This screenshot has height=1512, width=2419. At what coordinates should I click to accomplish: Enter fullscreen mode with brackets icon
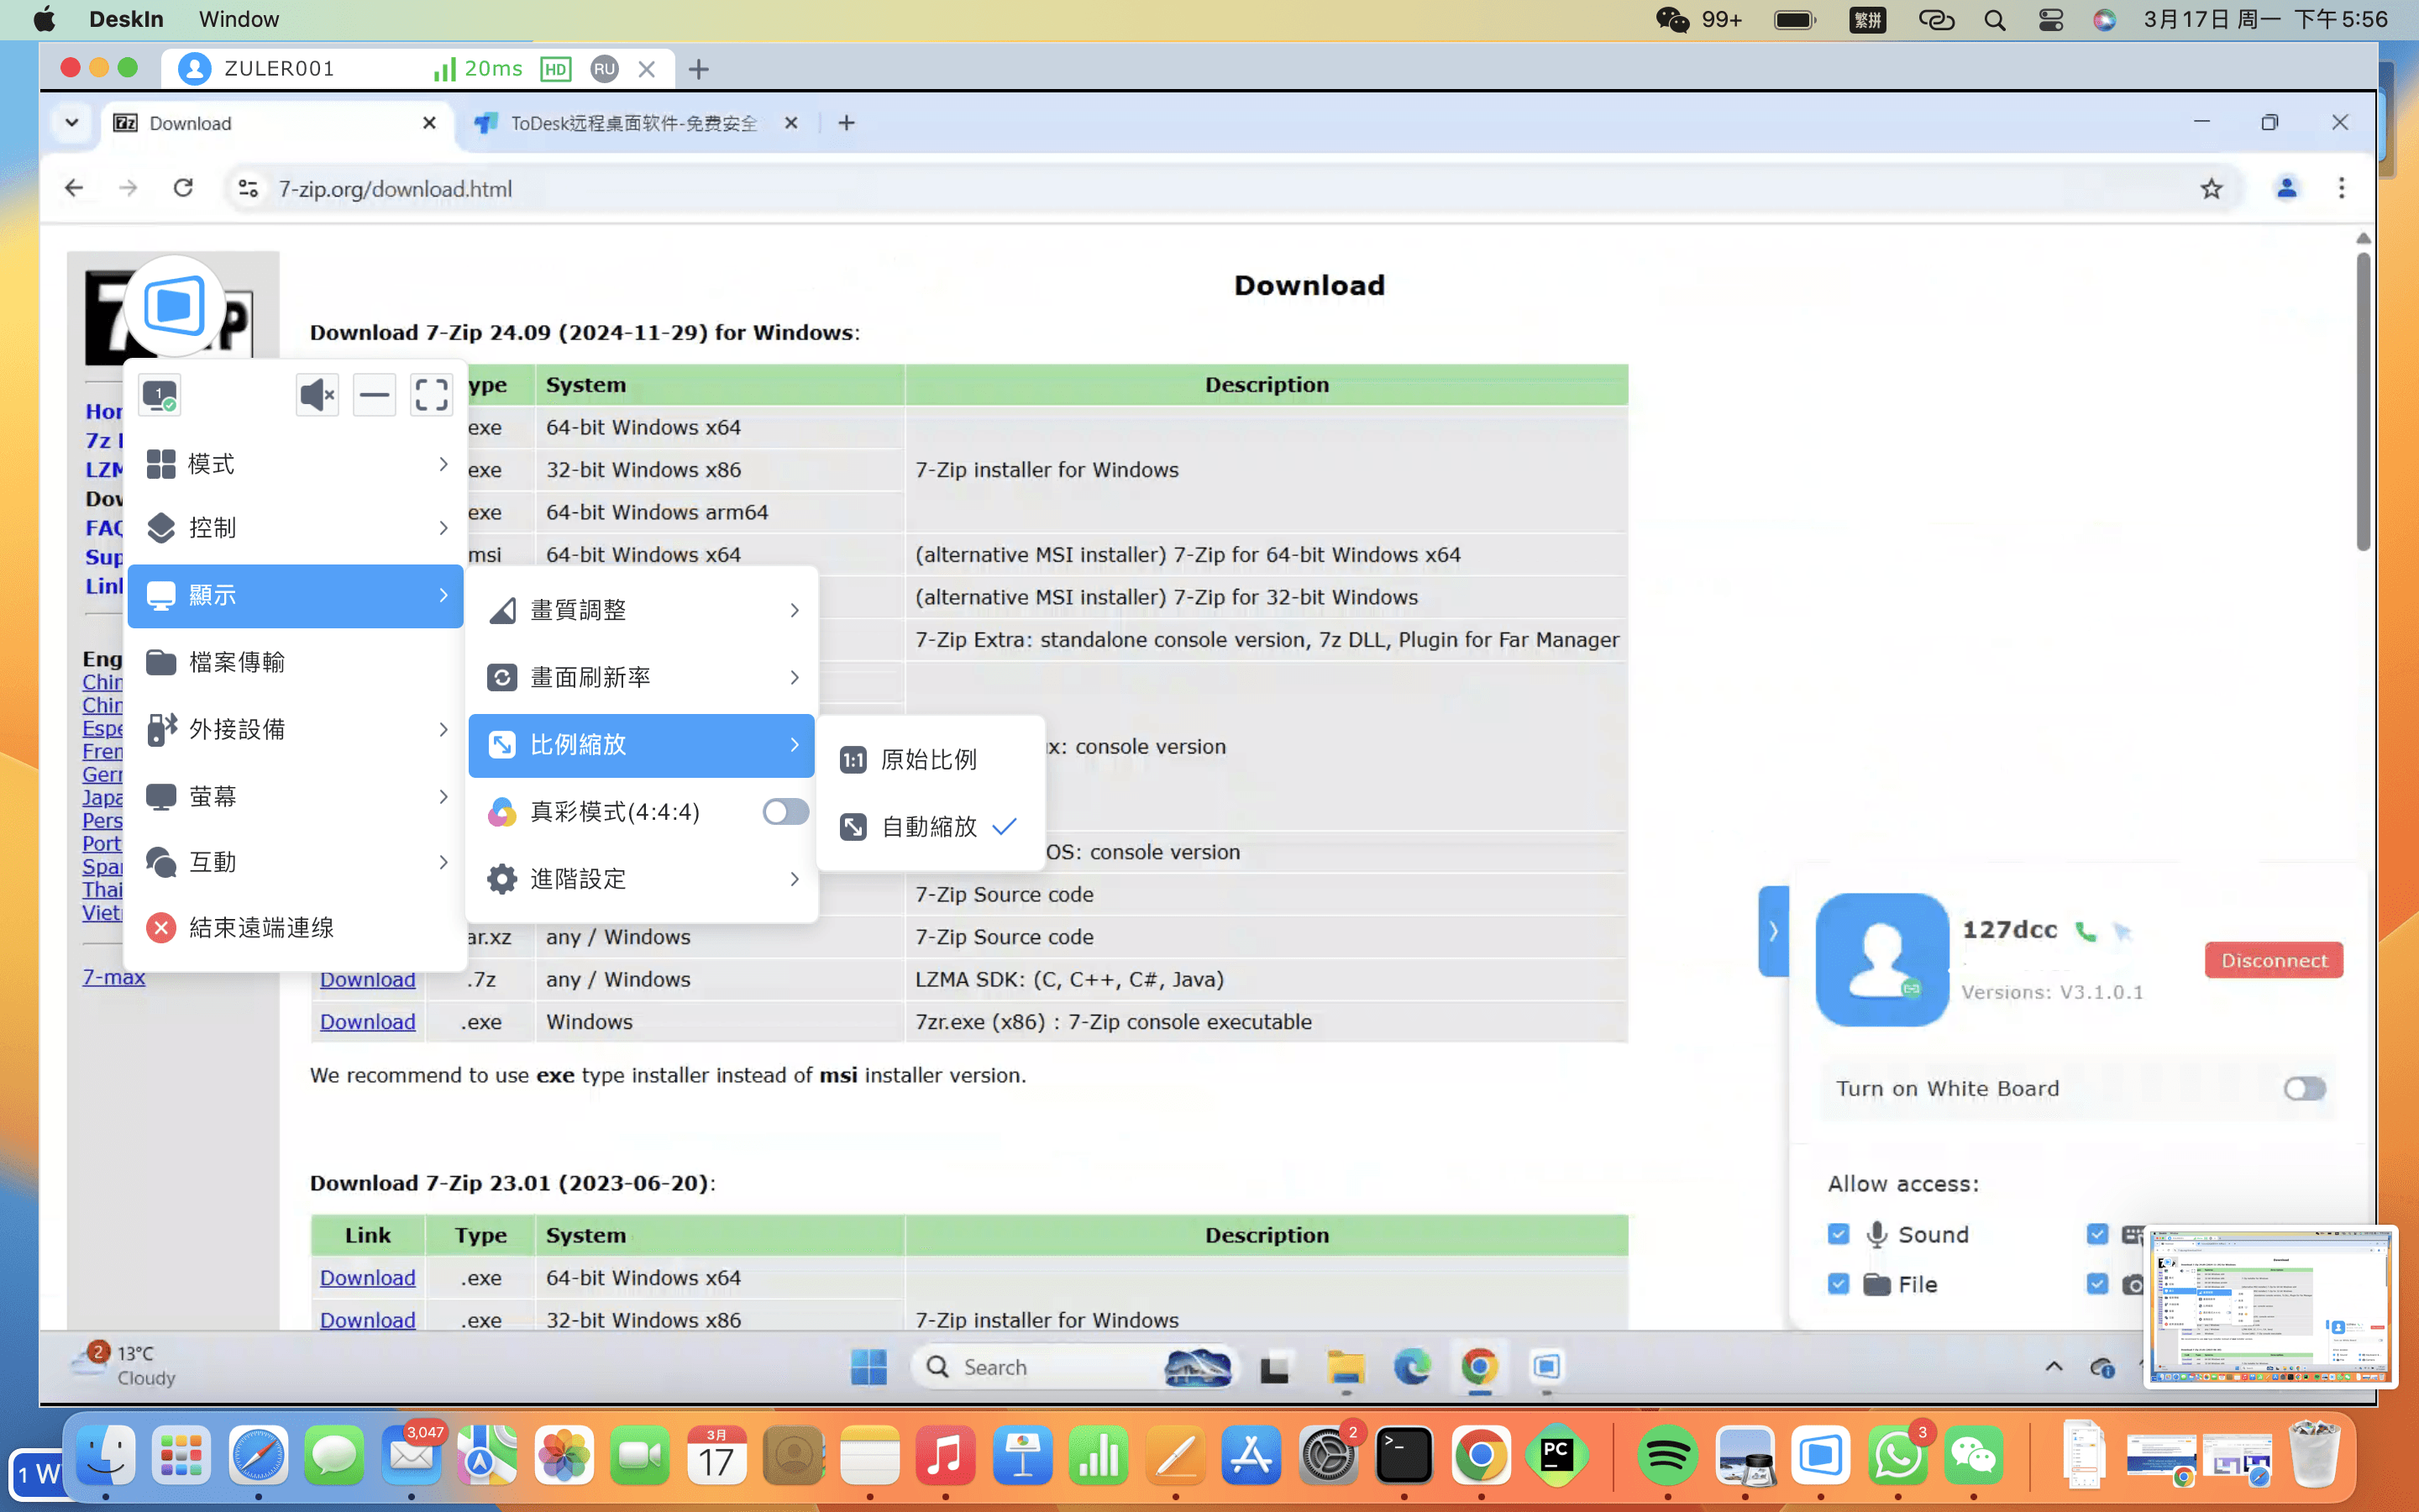point(431,395)
